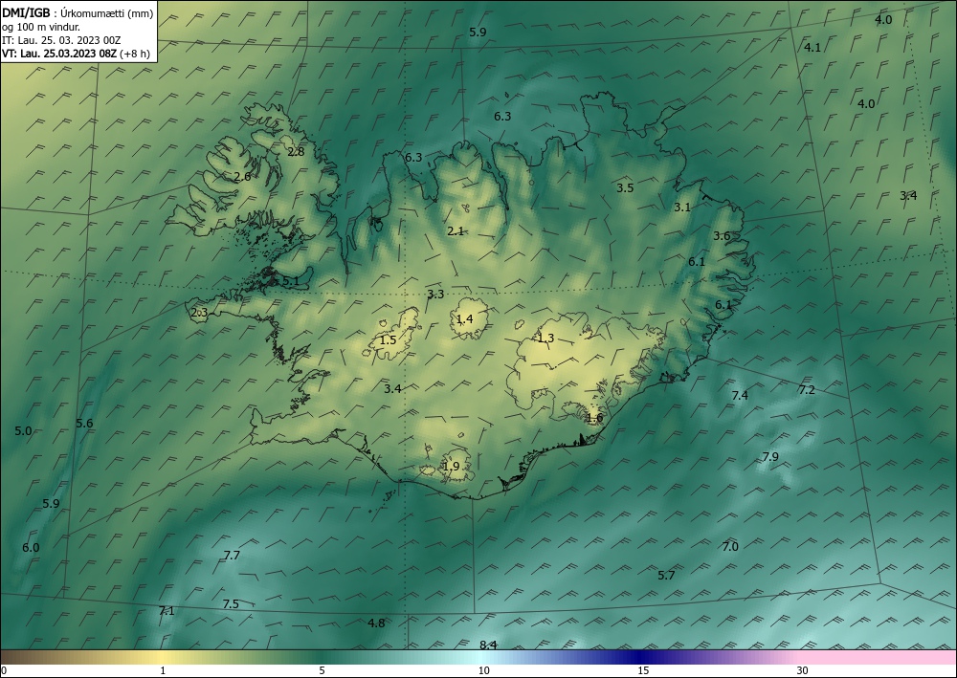Click the 5.6 value label
Screen dimensions: 957x678
pyautogui.click(x=84, y=423)
